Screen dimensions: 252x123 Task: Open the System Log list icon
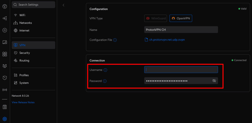pos(5,107)
